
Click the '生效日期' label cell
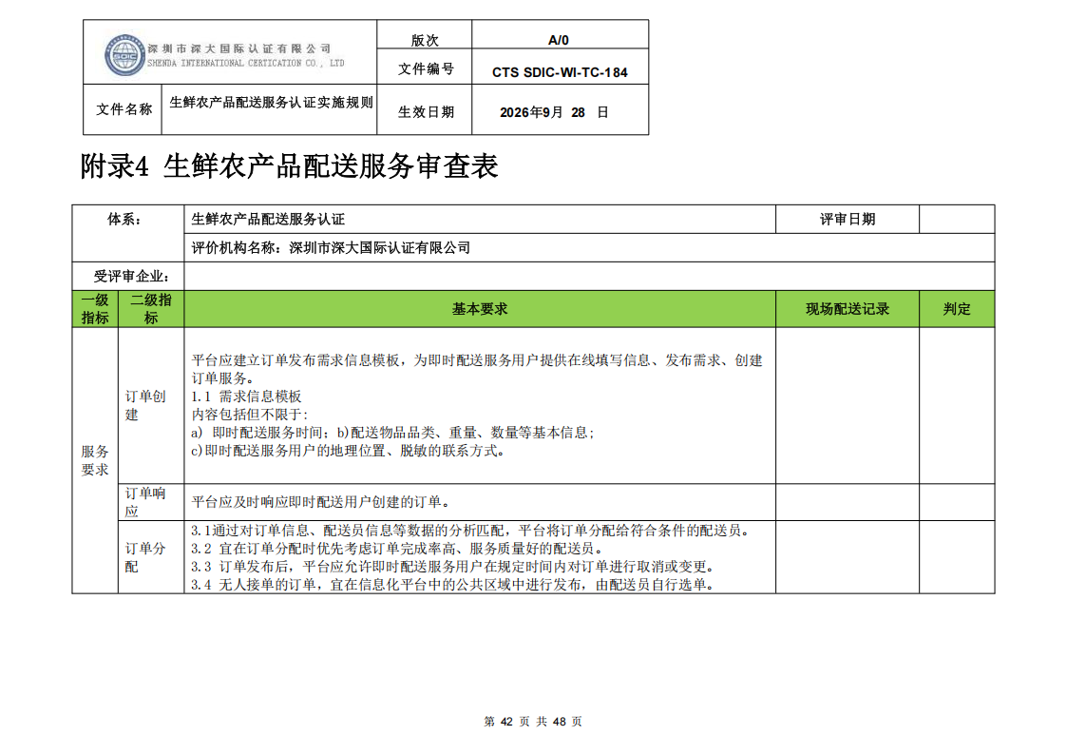click(x=424, y=109)
